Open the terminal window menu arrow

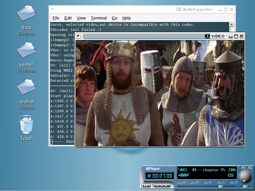53,10
